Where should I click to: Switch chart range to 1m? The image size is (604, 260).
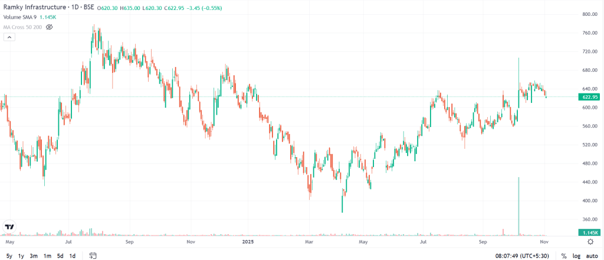47,256
